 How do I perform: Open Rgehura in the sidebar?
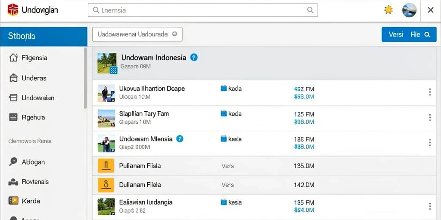tap(33, 117)
